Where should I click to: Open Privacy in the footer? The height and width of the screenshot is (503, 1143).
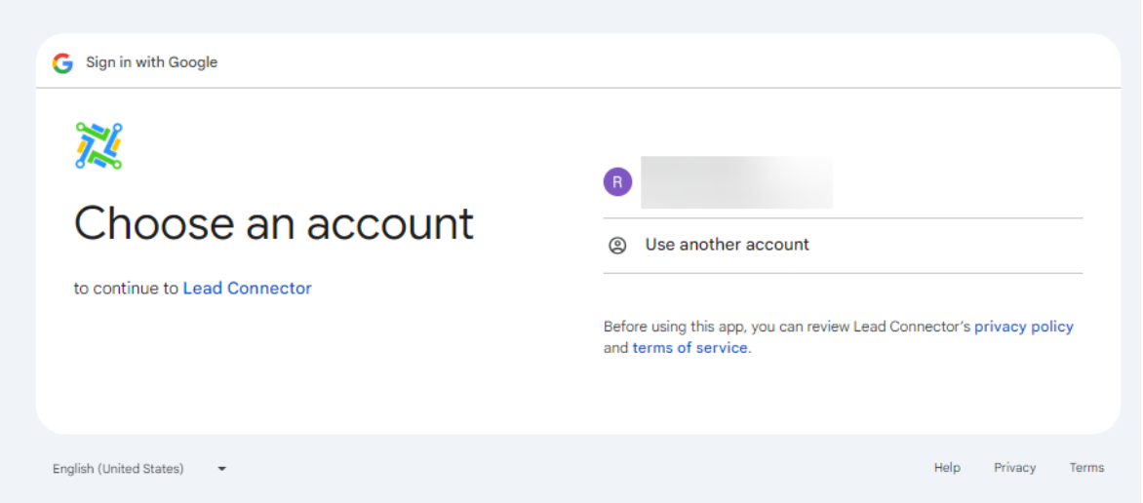click(x=1014, y=468)
